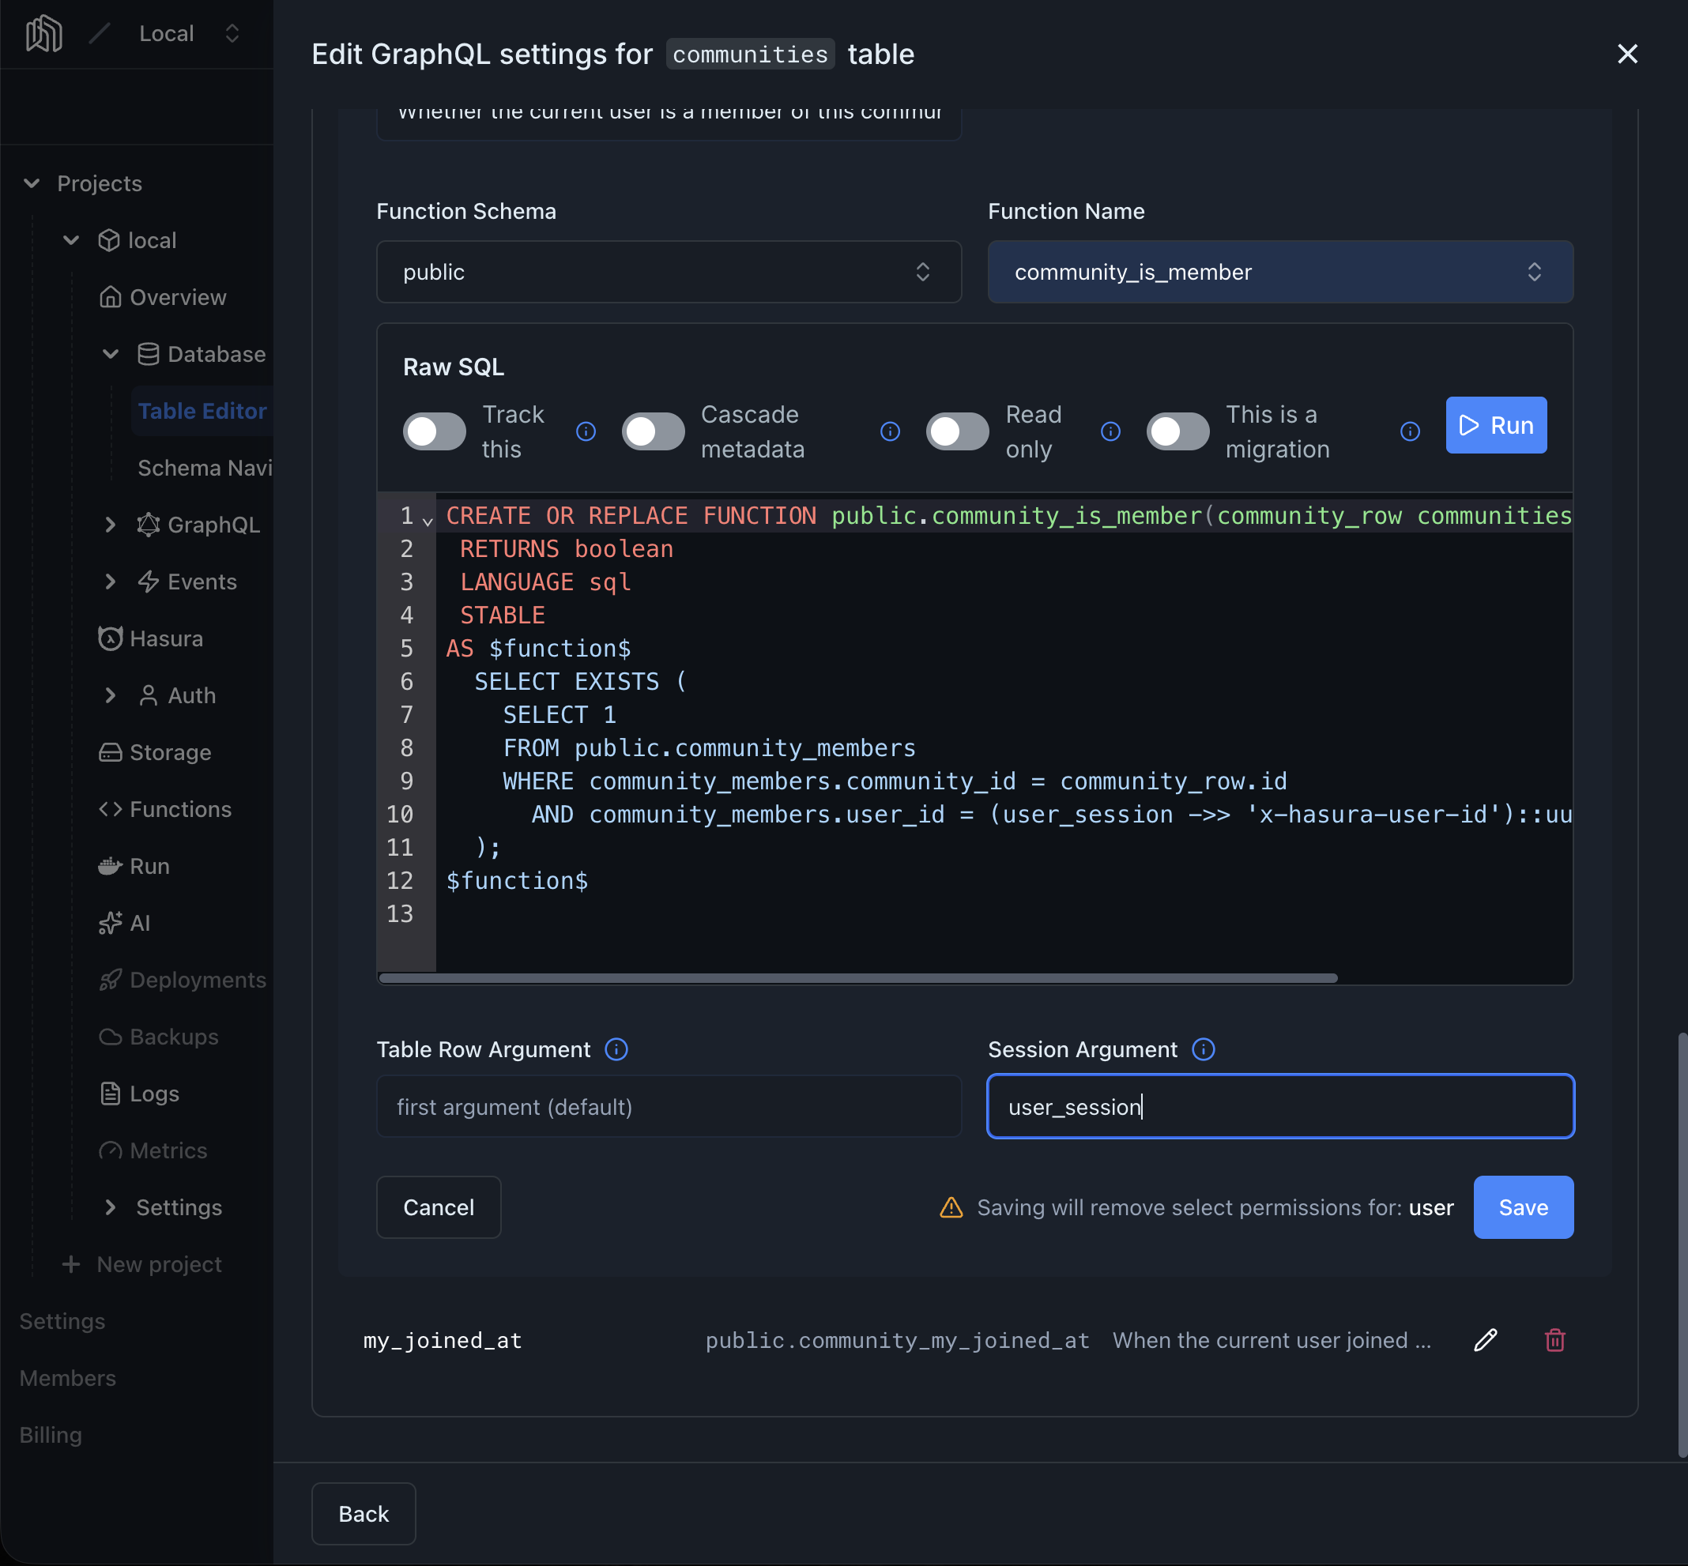The image size is (1688, 1566).
Task: Open the Members page
Action: pyautogui.click(x=68, y=1377)
